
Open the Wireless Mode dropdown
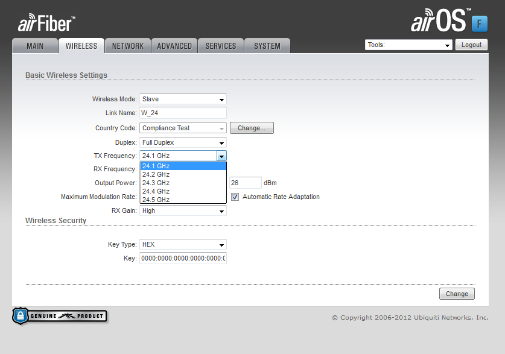tap(183, 99)
